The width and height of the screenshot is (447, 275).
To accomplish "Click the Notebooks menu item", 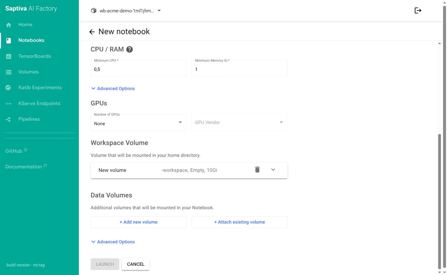I will (31, 40).
